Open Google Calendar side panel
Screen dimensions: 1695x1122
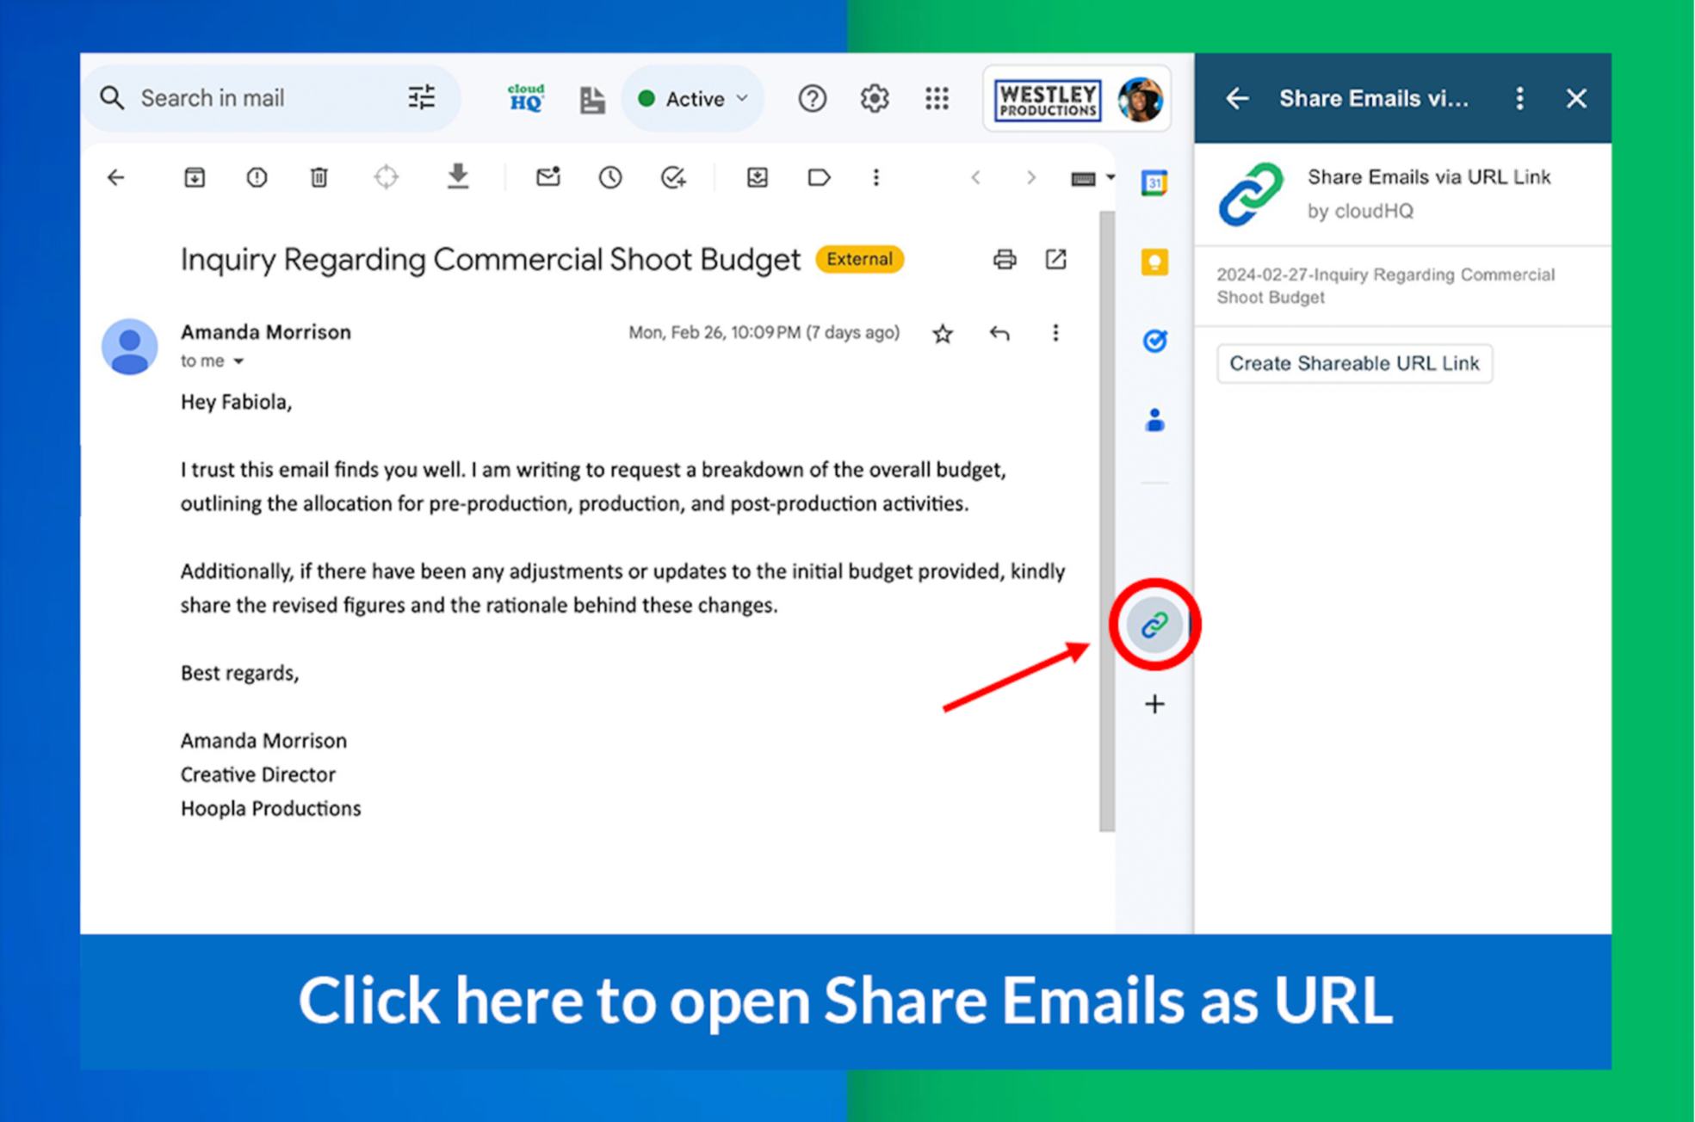(1154, 182)
